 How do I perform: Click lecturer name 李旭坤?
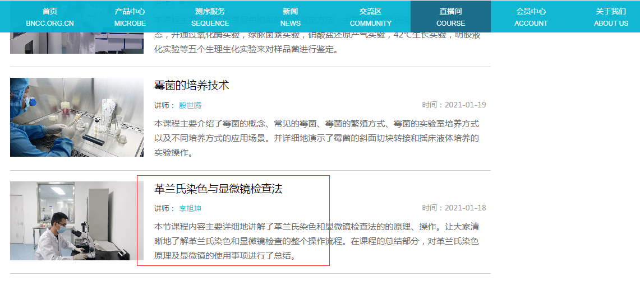(190, 208)
